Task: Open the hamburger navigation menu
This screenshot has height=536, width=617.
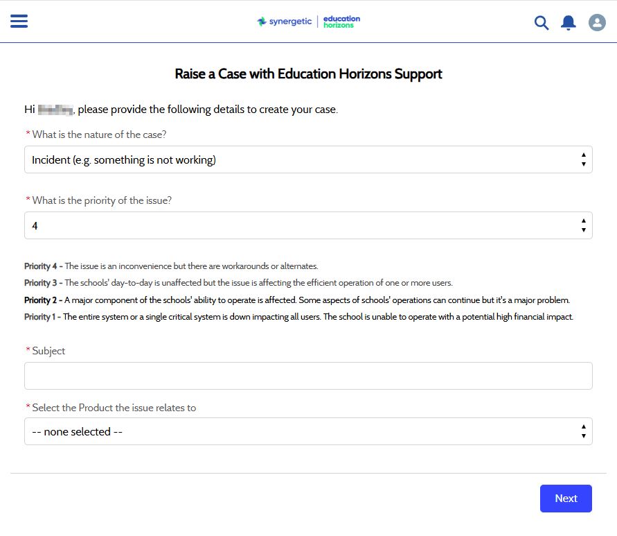Action: (x=19, y=21)
